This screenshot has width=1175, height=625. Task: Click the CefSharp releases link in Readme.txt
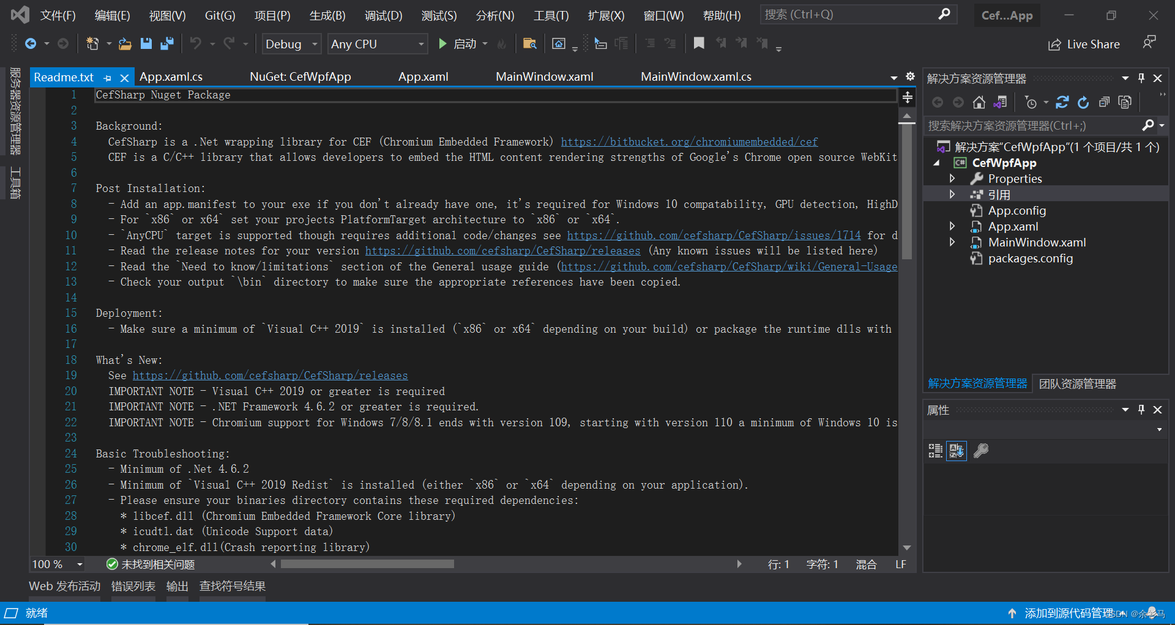tap(271, 375)
